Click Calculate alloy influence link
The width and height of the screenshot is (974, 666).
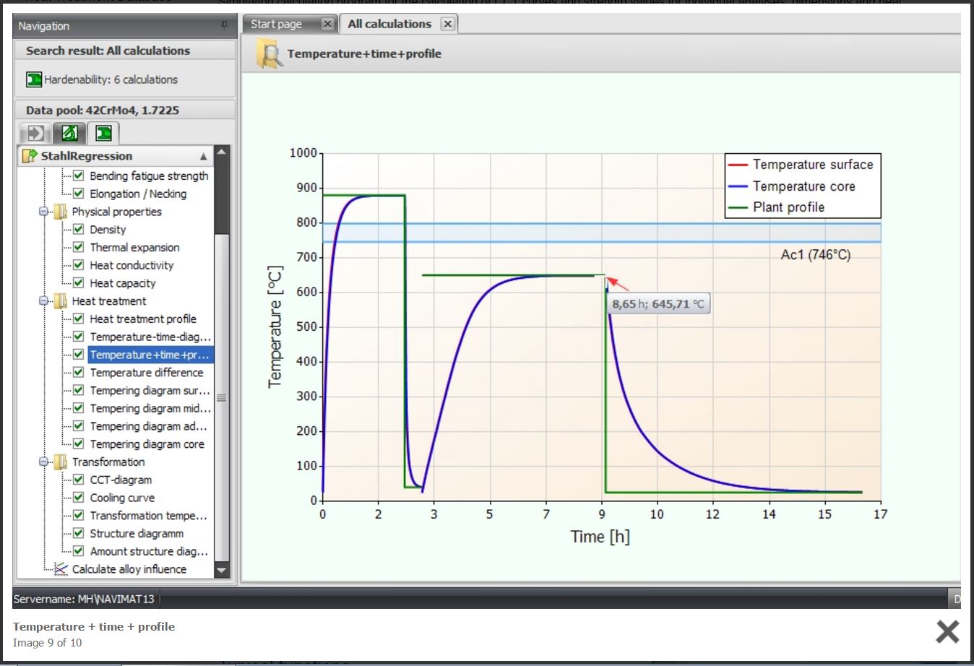pos(129,569)
